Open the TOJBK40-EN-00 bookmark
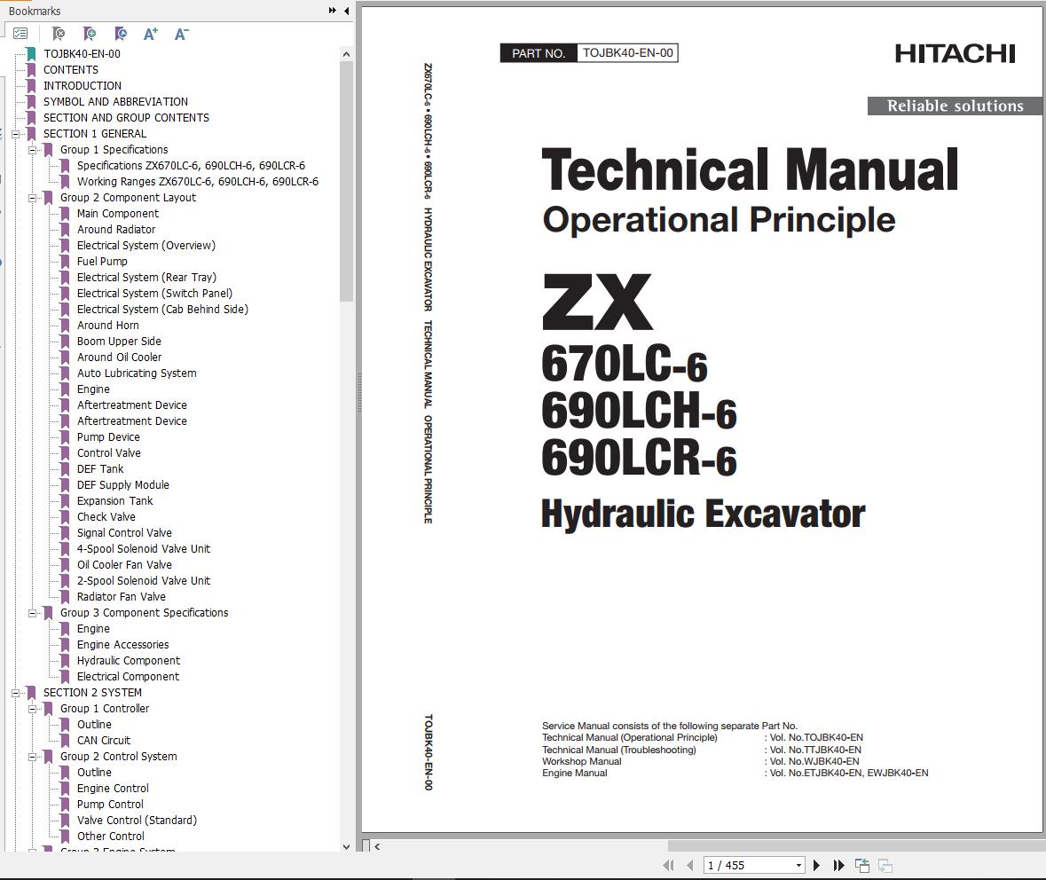This screenshot has height=880, width=1046. [x=82, y=54]
